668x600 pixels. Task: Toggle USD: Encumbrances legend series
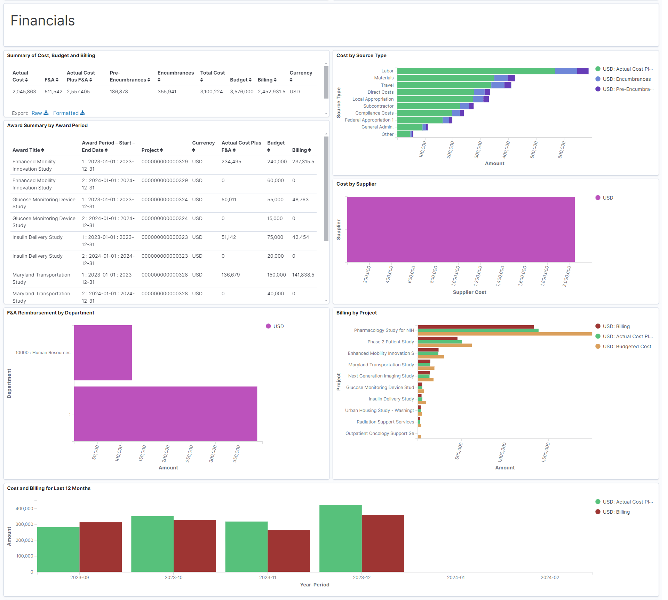click(626, 79)
